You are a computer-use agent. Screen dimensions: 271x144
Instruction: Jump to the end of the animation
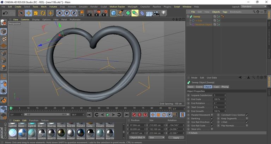(x=127, y=115)
